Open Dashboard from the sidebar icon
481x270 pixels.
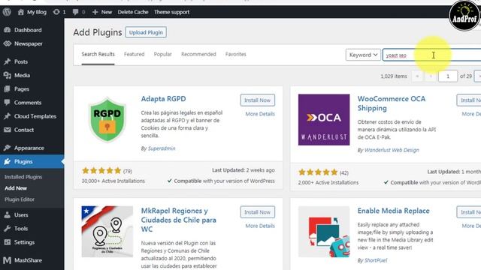(x=8, y=30)
